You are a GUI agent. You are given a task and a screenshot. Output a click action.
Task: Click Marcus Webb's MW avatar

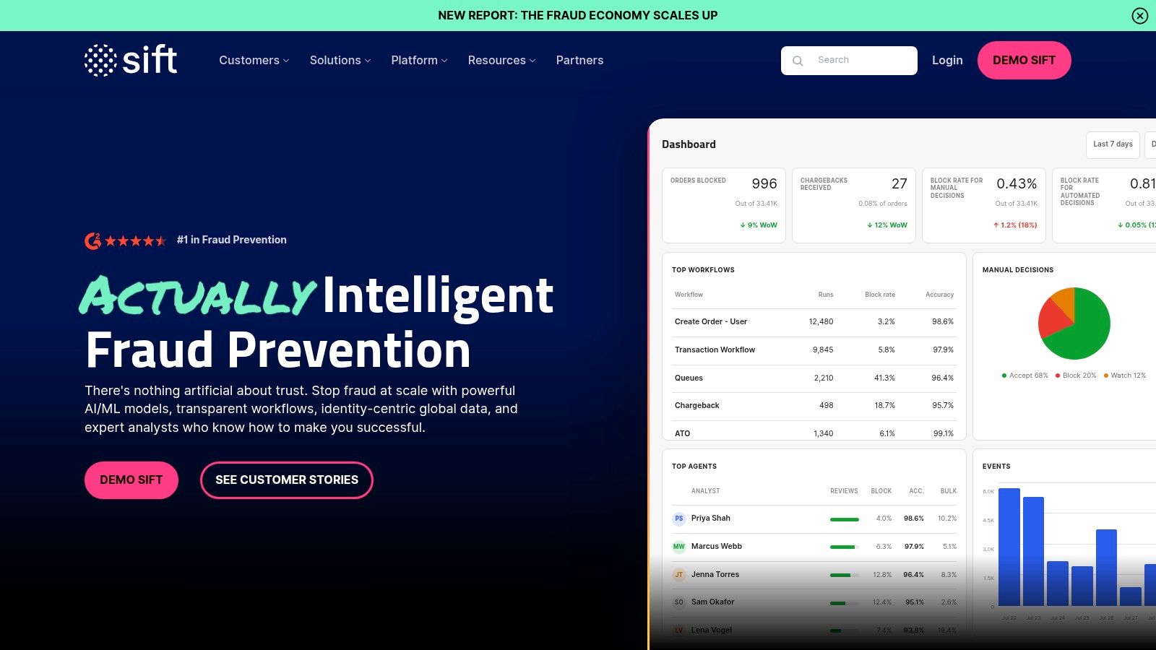click(679, 547)
